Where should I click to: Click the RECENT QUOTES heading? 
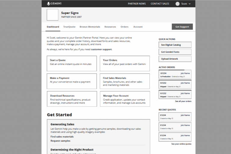(x=167, y=110)
